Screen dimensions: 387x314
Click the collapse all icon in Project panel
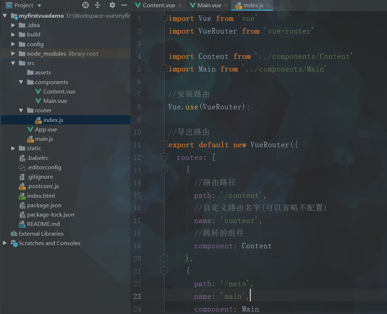click(x=97, y=5)
